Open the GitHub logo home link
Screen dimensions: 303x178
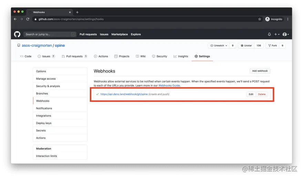point(17,34)
